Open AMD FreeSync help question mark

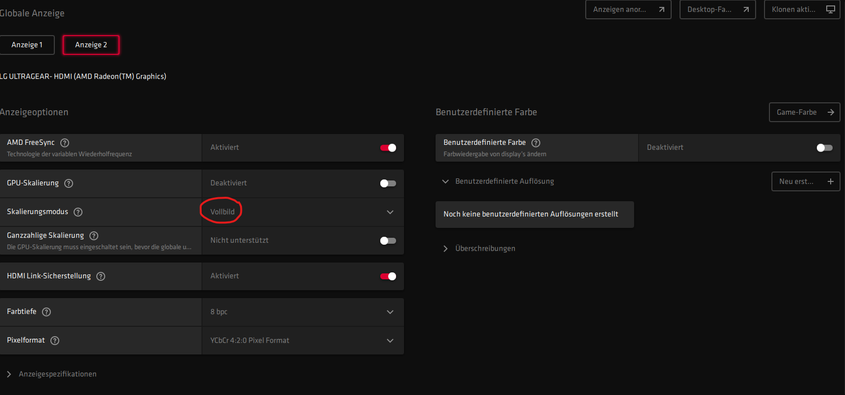coord(65,143)
